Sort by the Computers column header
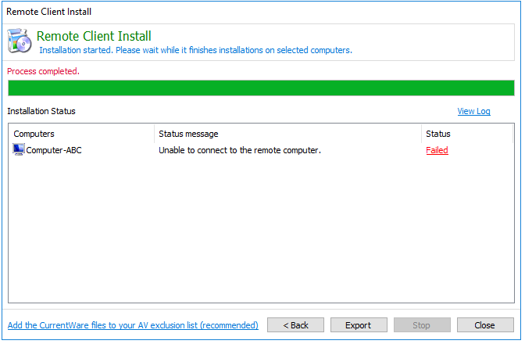Image resolution: width=525 pixels, height=344 pixels. [81, 134]
